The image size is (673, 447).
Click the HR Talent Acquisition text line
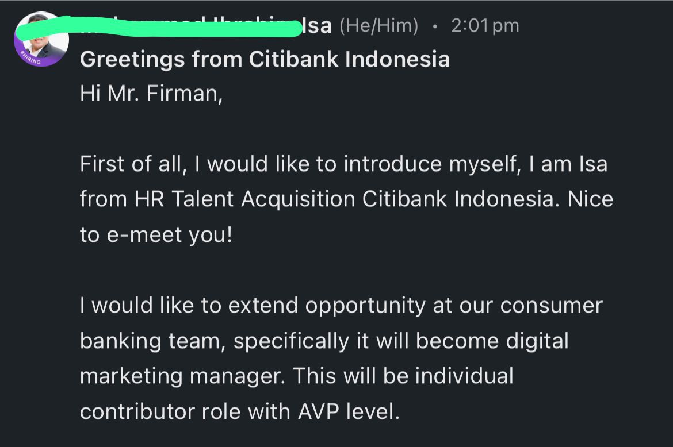tap(346, 199)
